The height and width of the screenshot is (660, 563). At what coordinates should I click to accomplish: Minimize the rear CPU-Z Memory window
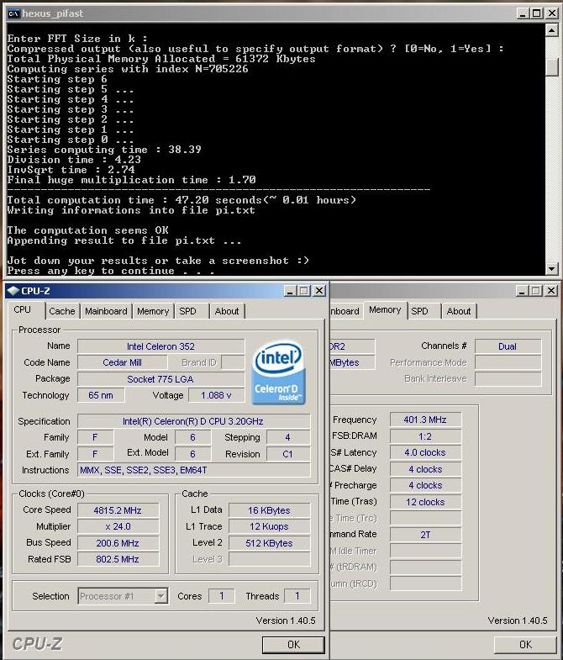pos(522,290)
